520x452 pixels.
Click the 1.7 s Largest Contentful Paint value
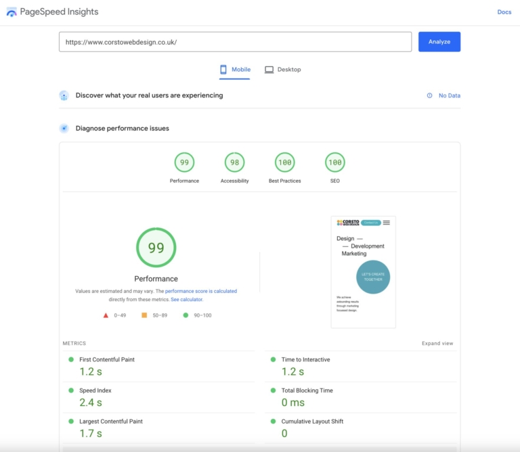[91, 433]
